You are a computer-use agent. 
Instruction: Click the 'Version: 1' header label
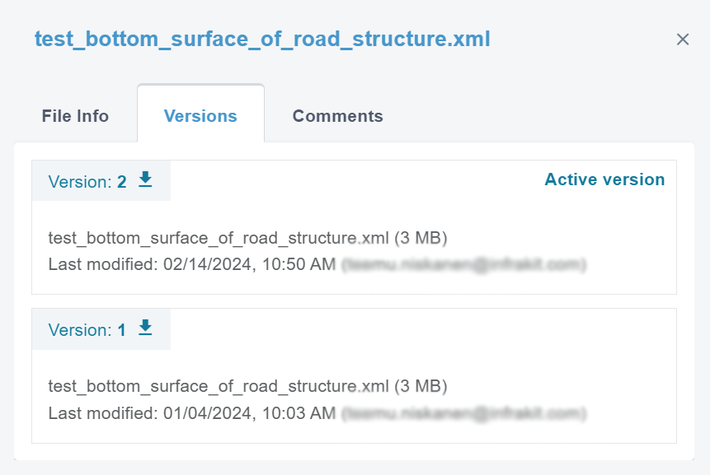pos(87,330)
